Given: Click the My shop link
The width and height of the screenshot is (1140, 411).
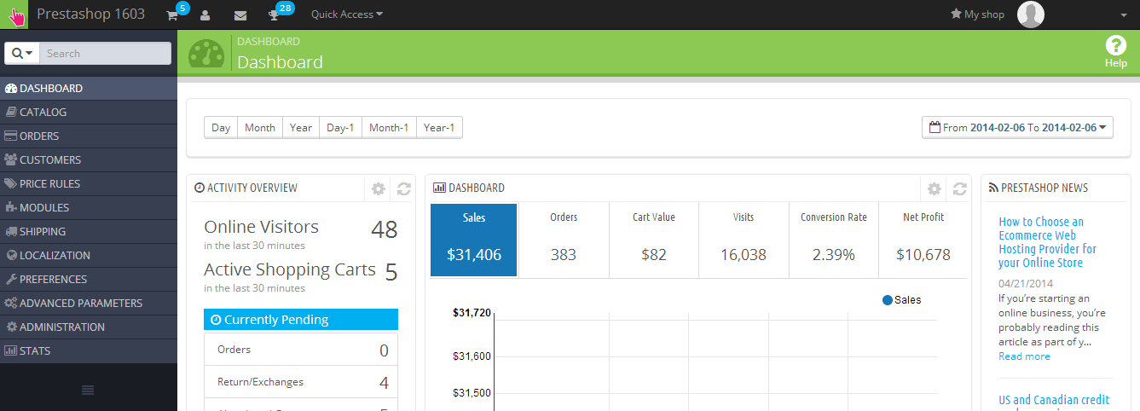Looking at the screenshot, I should [977, 14].
